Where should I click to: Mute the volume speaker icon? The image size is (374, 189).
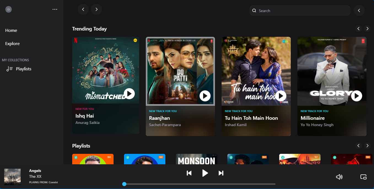click(339, 177)
